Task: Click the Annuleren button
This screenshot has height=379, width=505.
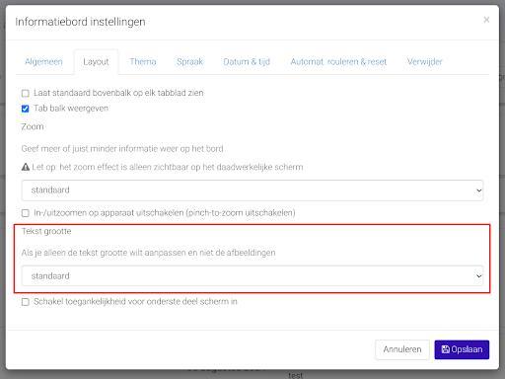Action: (x=402, y=349)
